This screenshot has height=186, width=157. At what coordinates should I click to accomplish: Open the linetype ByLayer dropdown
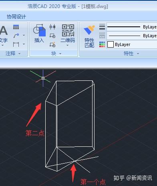[x=132, y=36]
